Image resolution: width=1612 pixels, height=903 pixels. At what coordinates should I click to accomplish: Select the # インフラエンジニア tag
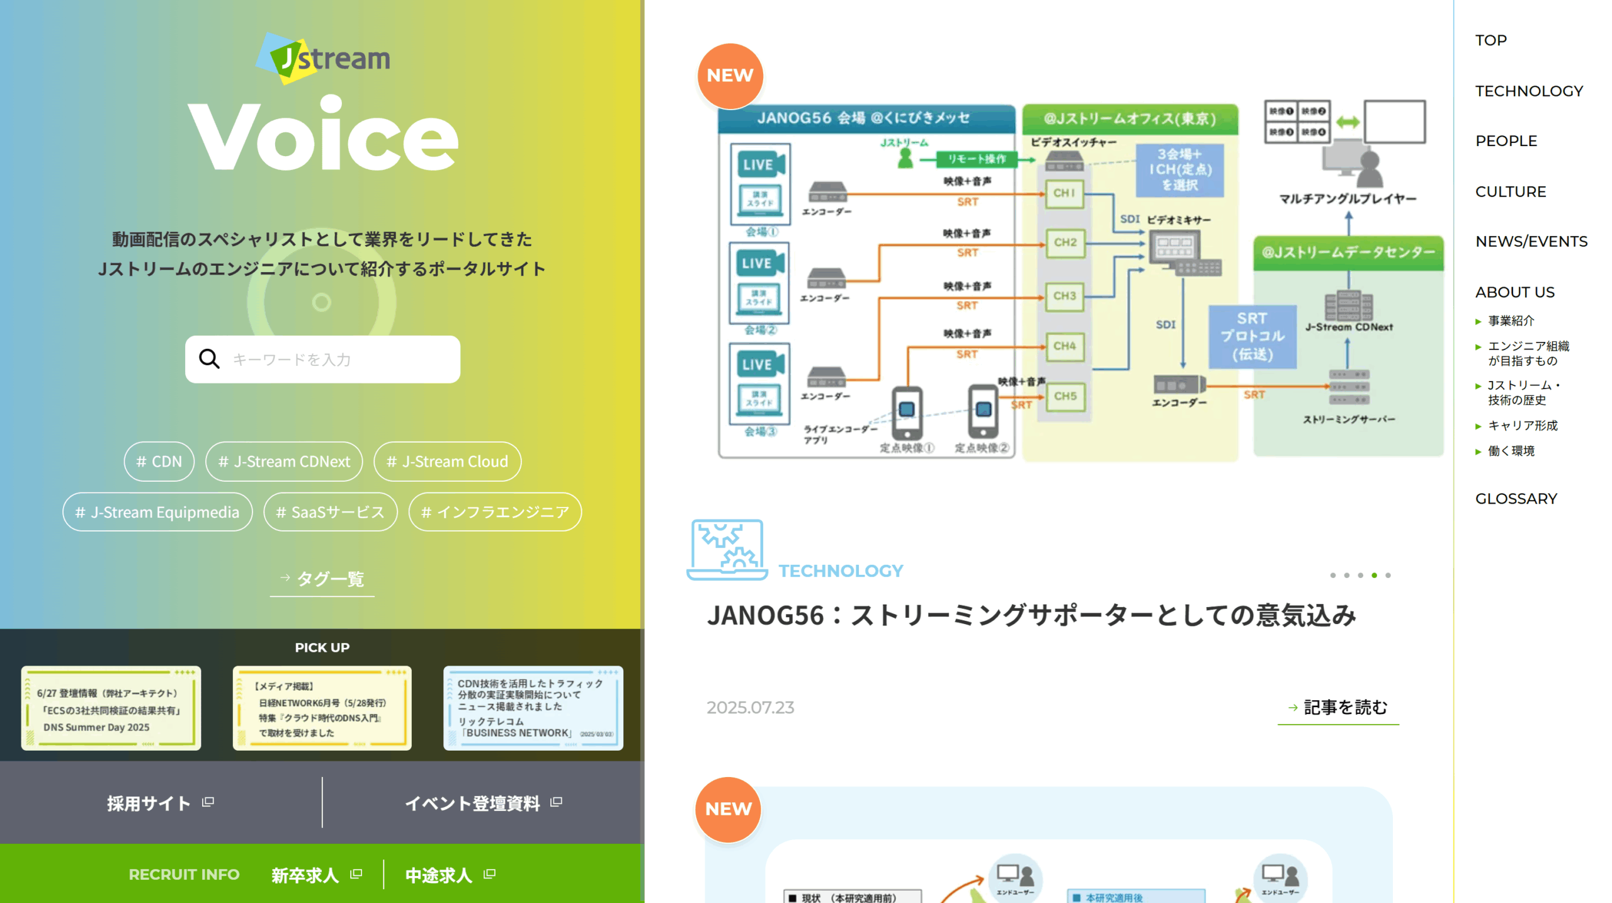(x=495, y=512)
